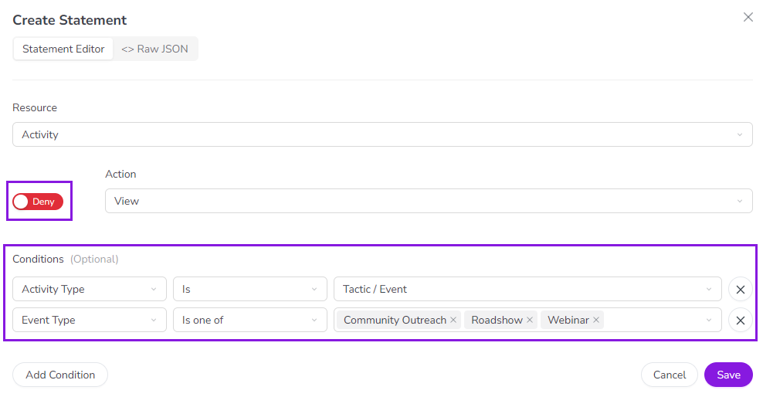Viewport: 763px width, 397px height.
Task: Click the Cancel button
Action: [x=669, y=375]
